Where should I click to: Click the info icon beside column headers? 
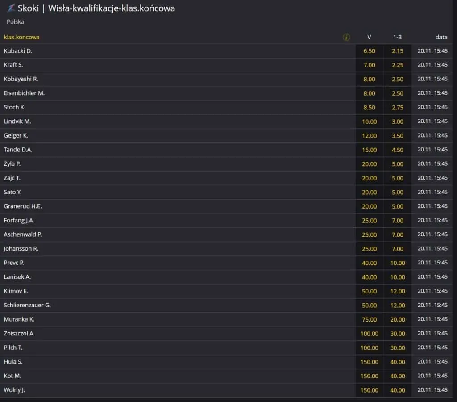(346, 37)
